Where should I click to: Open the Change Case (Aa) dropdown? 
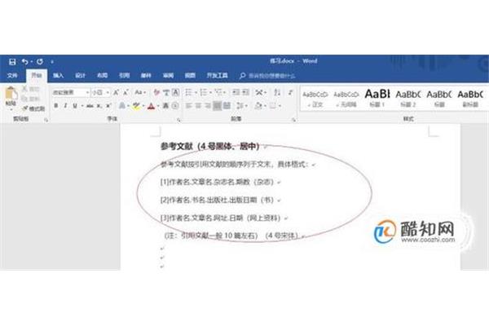tap(140, 92)
